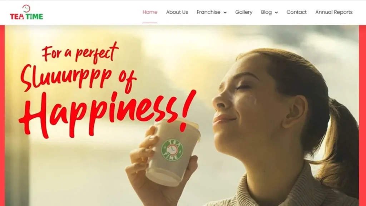
Task: Open the Blog menu link
Action: (266, 12)
